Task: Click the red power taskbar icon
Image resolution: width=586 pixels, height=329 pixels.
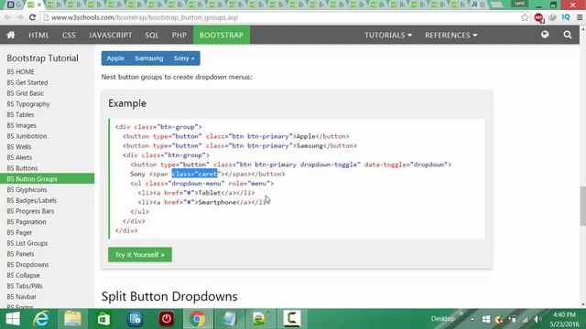Action: [167, 319]
